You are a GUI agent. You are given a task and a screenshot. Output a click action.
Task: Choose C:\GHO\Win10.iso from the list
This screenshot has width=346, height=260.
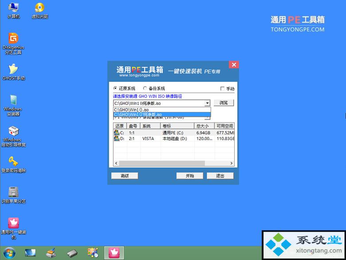click(162, 110)
